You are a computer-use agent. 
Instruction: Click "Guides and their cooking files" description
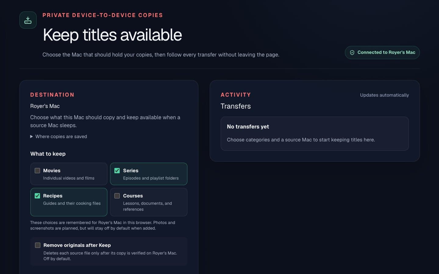click(72, 204)
